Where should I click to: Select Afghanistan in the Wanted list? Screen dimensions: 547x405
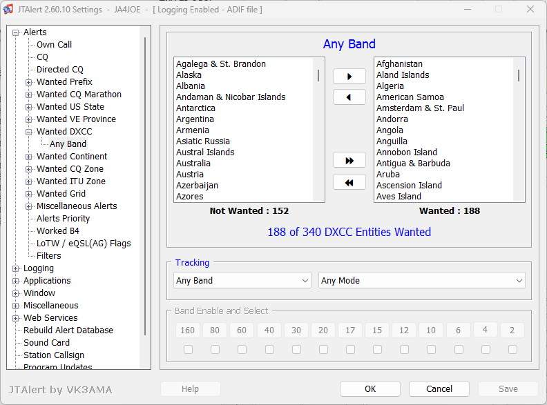(x=399, y=63)
